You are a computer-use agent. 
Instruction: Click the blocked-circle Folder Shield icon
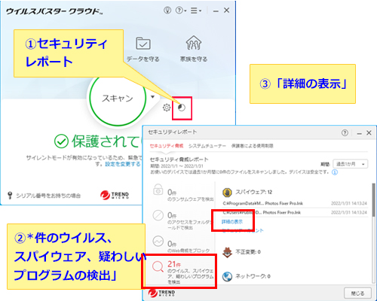pos(158,215)
